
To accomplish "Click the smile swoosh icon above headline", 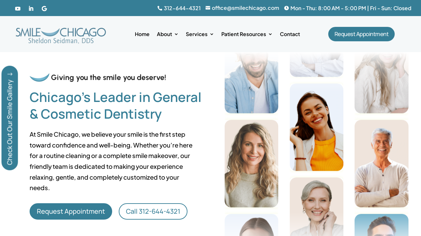I will pyautogui.click(x=39, y=77).
